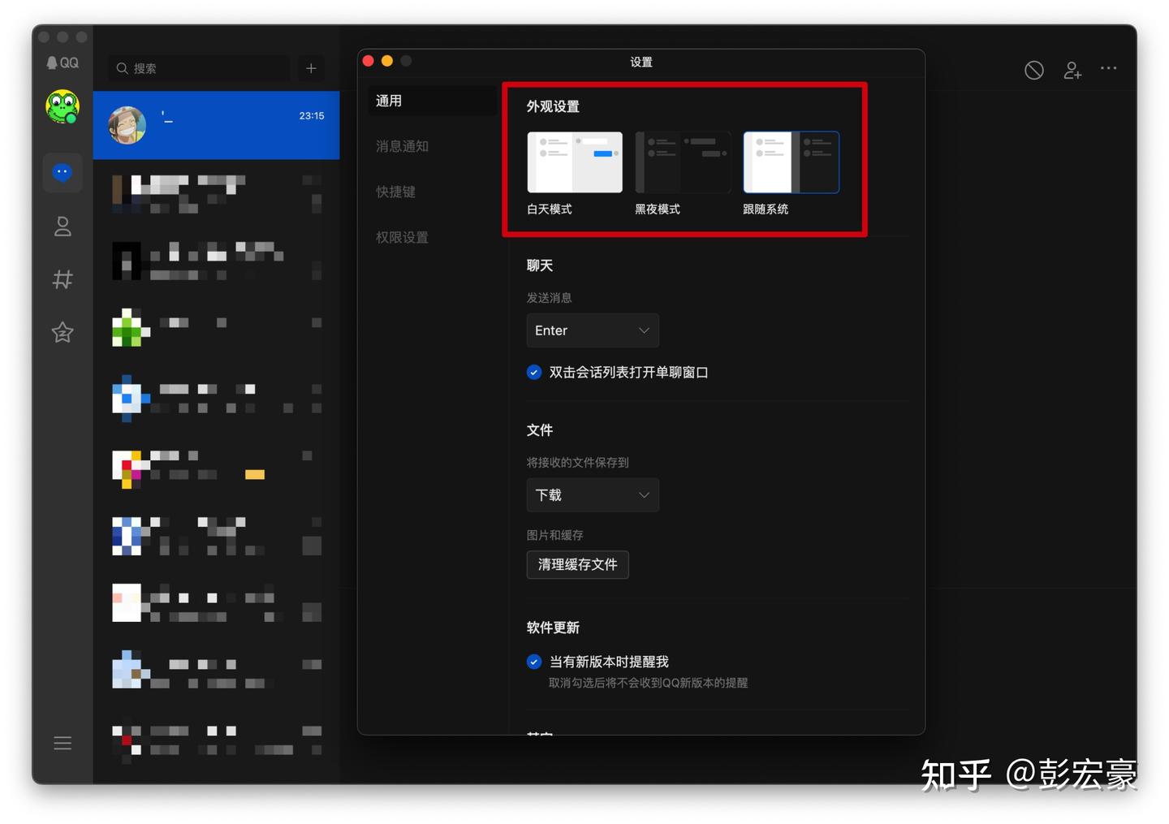1169x824 pixels.
Task: Open the add friend icon
Action: click(x=1072, y=70)
